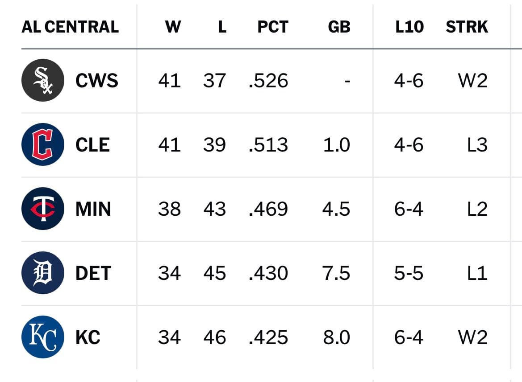Sort standings by L10 column header
Screen dimensions: 522x382
[409, 27]
